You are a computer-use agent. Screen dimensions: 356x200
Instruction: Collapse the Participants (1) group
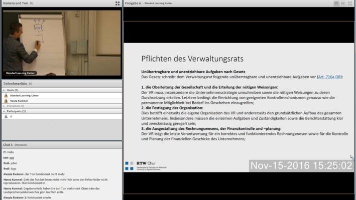(x=4, y=111)
